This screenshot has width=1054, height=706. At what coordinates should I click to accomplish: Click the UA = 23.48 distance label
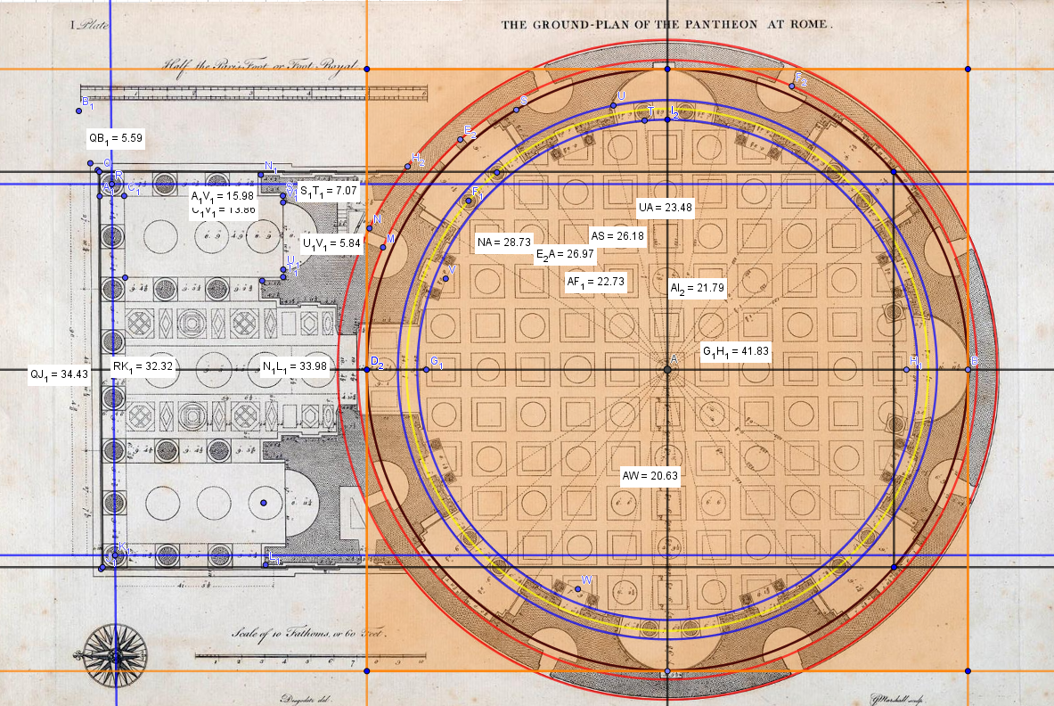[666, 208]
